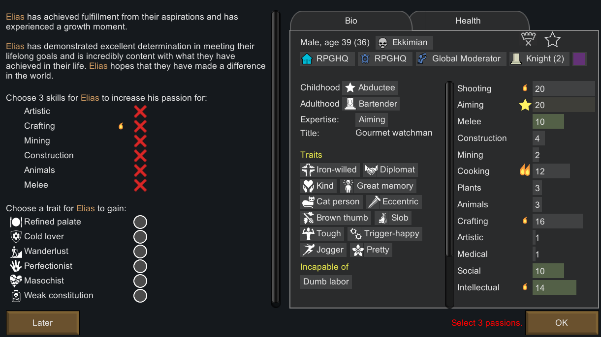Click the Abductee childhood backstory star icon

click(x=350, y=88)
